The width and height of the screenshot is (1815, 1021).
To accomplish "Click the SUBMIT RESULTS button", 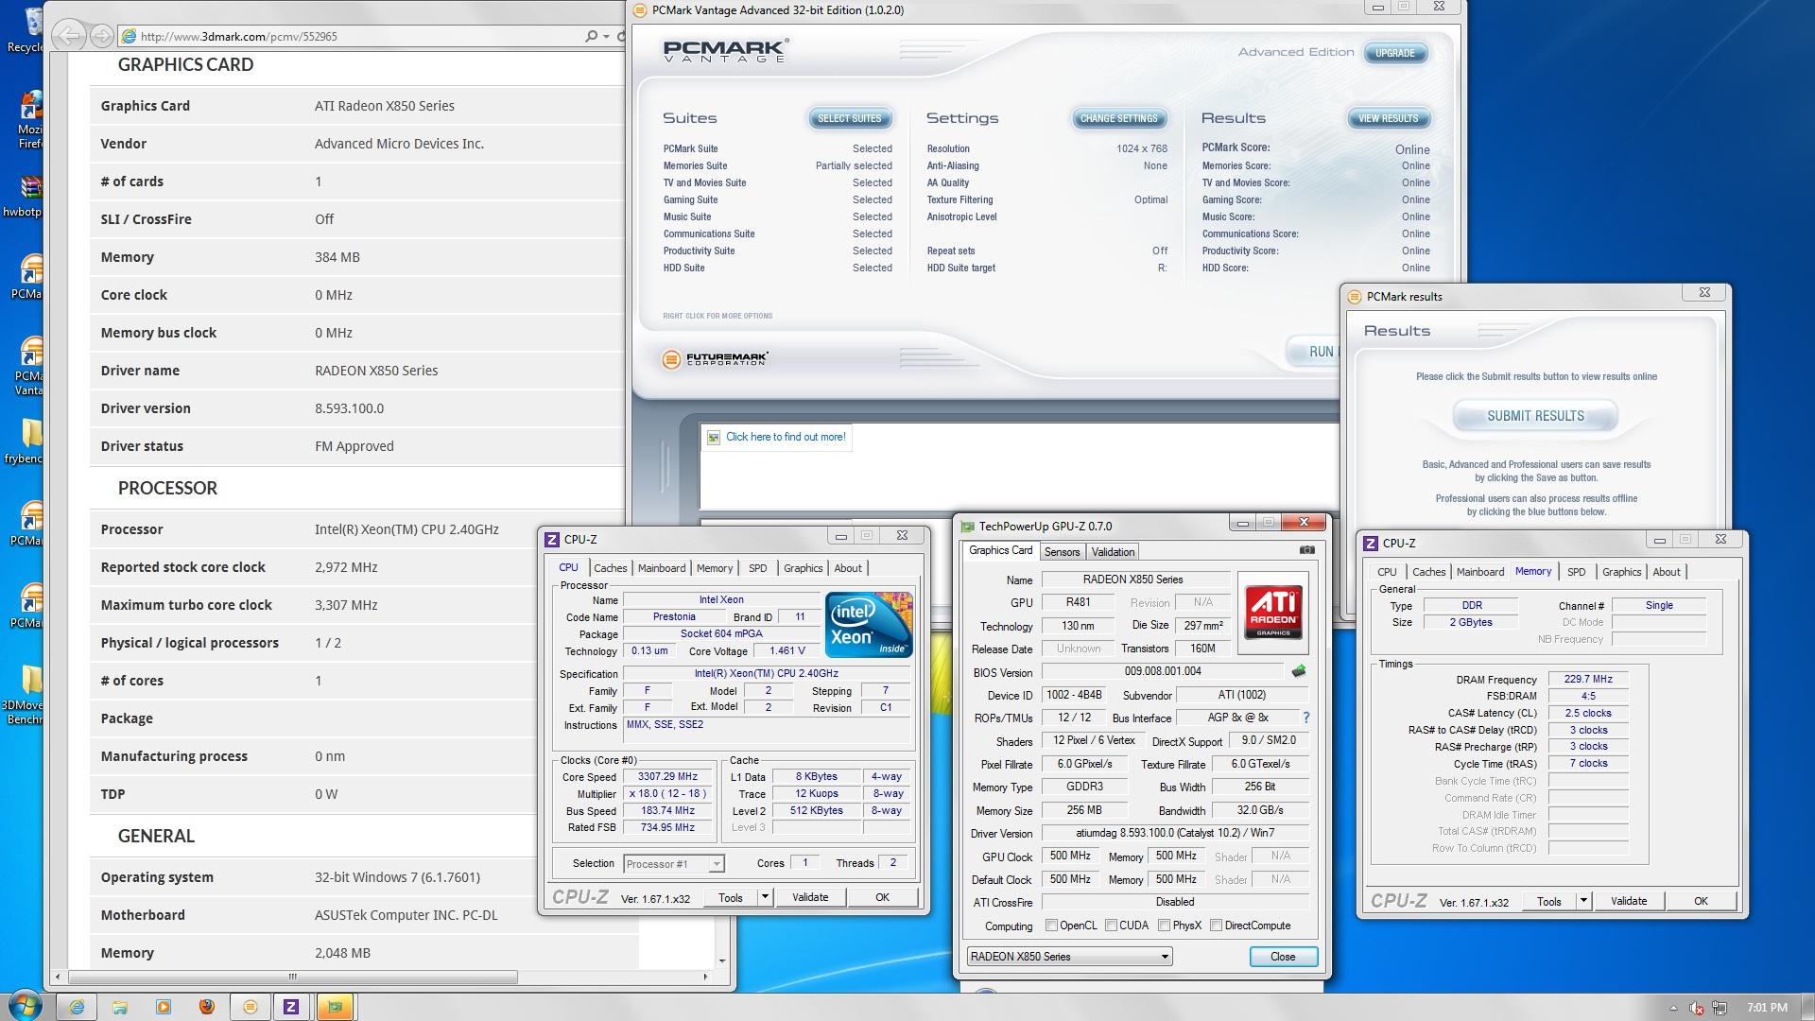I will click(1535, 416).
